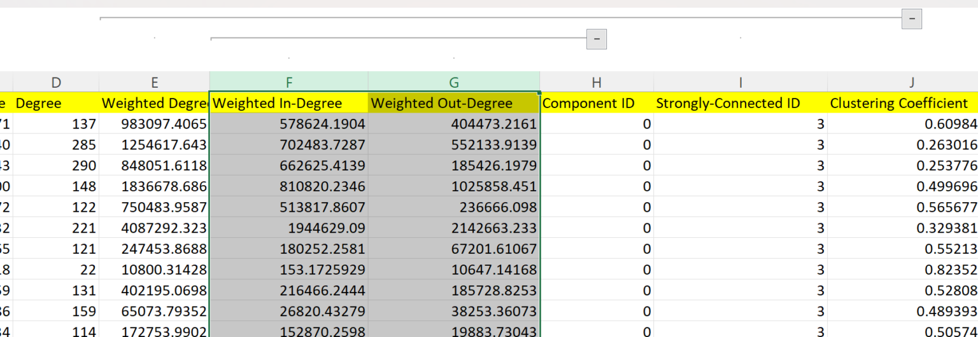Select cell with value 1254617.643
978x337 pixels.
(x=154, y=144)
